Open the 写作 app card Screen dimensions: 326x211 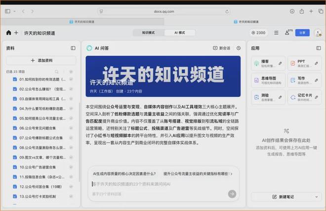click(x=304, y=80)
